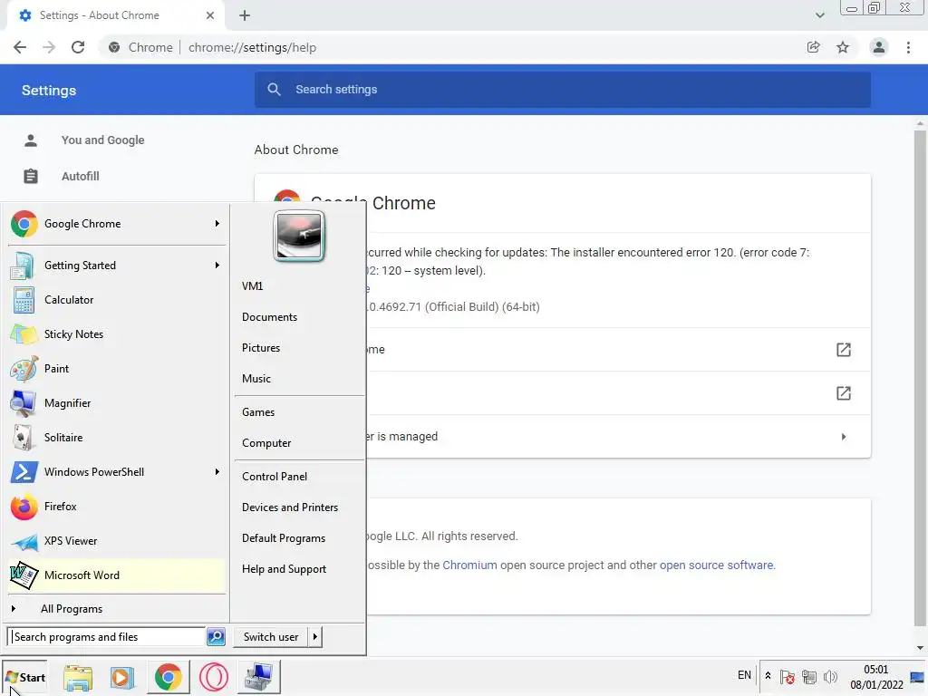Viewport: 928px width, 696px height.
Task: Click the Start button
Action: (x=24, y=677)
